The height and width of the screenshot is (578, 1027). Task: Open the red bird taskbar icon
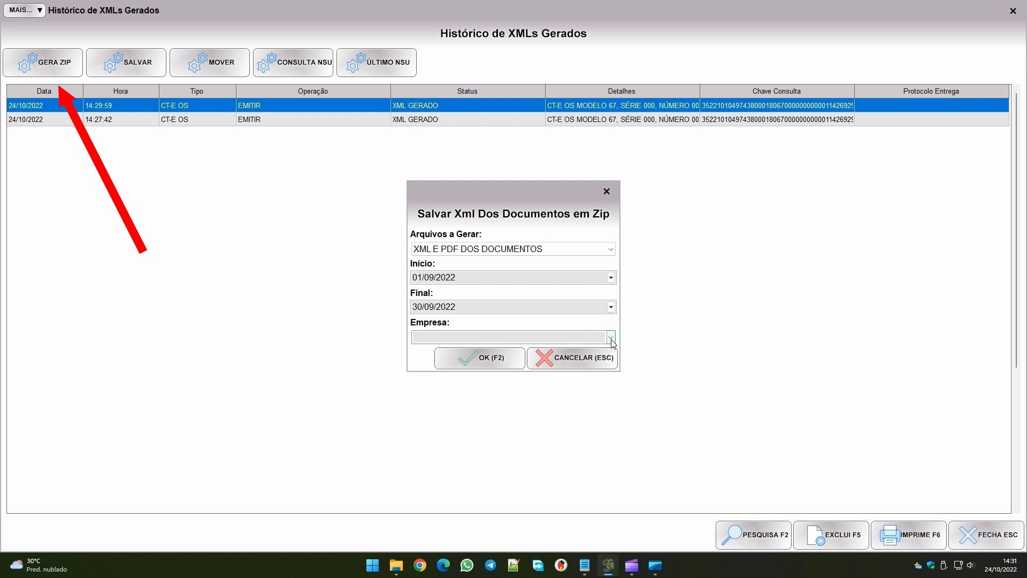(x=561, y=566)
